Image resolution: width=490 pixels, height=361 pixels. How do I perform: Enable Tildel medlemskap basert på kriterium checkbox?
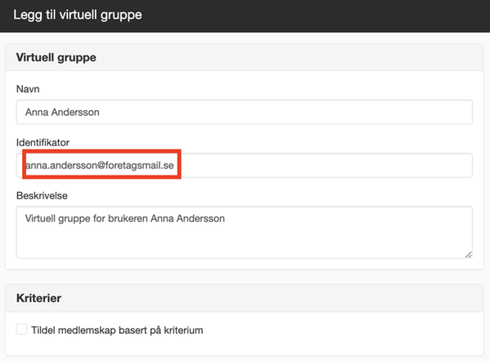[21, 329]
